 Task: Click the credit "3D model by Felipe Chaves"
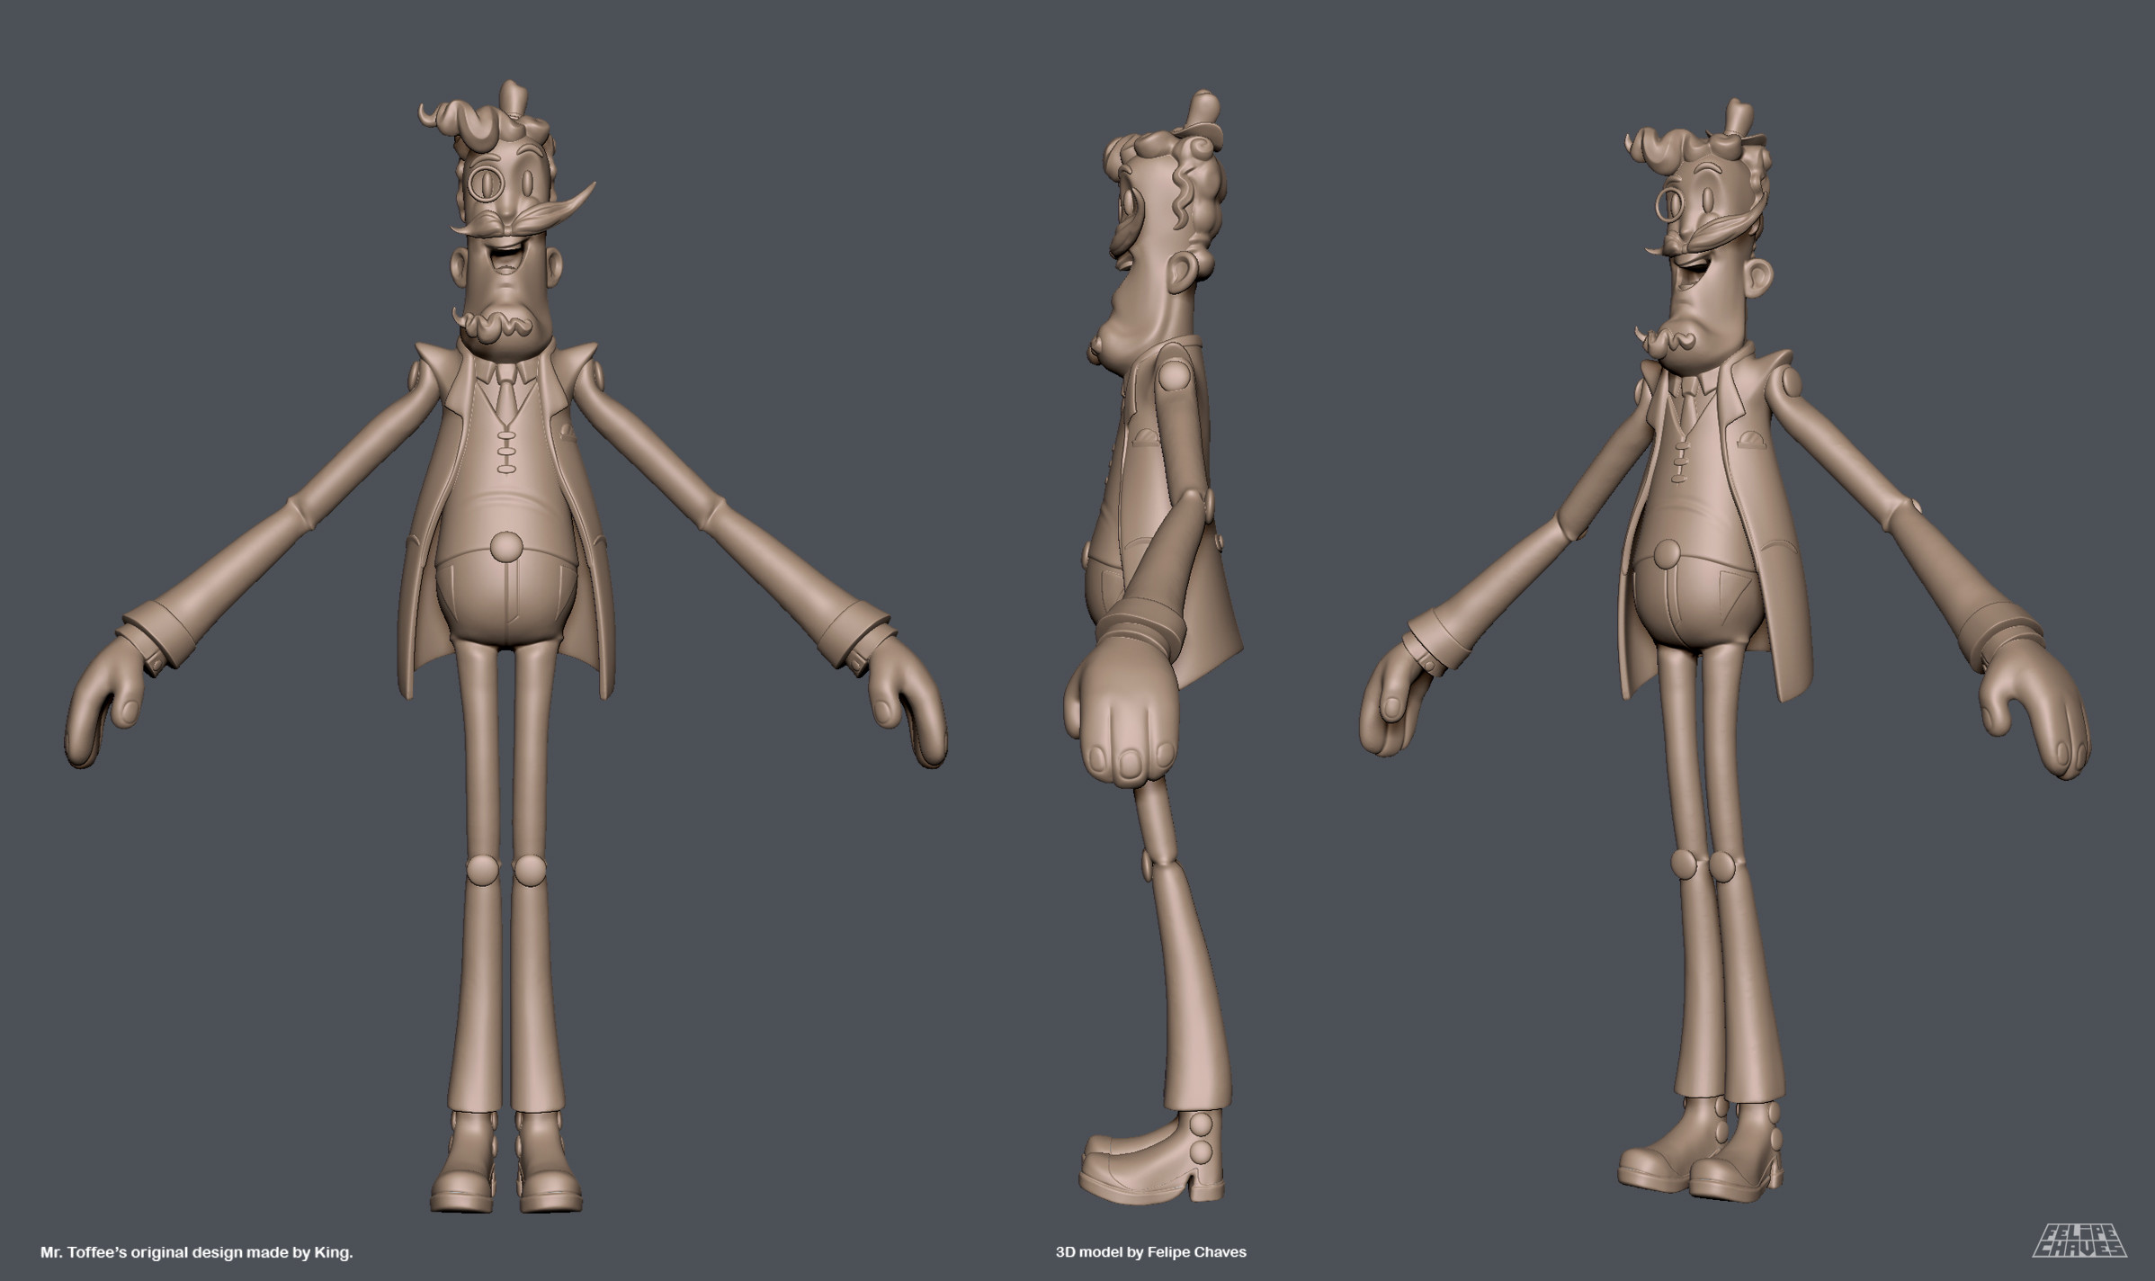click(1150, 1251)
